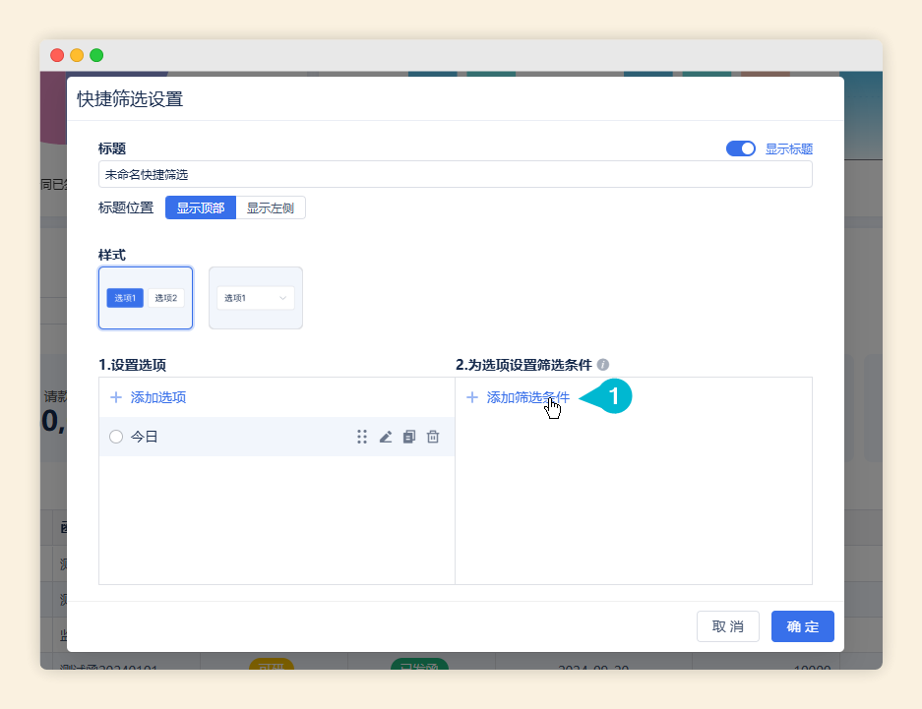Click the info icon beside 为选项设置筛选条件
Screen dimensions: 922x709
[603, 365]
